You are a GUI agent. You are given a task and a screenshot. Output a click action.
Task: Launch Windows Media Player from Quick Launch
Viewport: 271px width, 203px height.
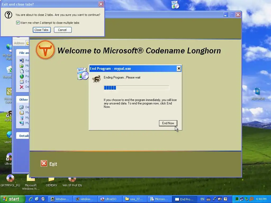43,199
